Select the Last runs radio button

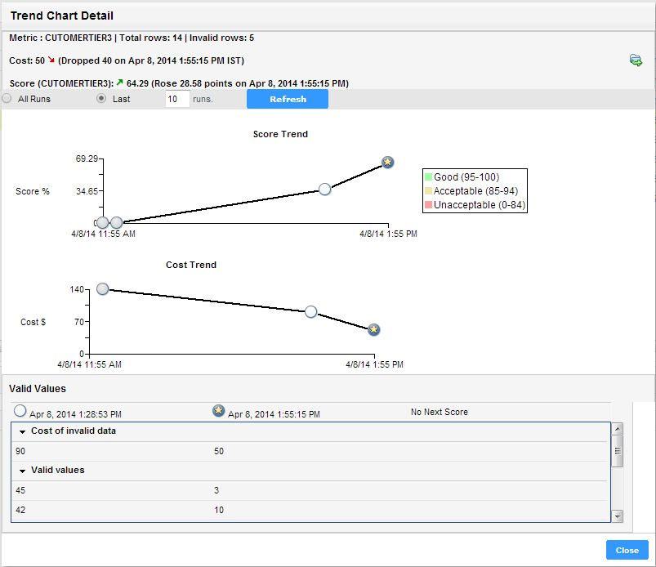point(101,99)
